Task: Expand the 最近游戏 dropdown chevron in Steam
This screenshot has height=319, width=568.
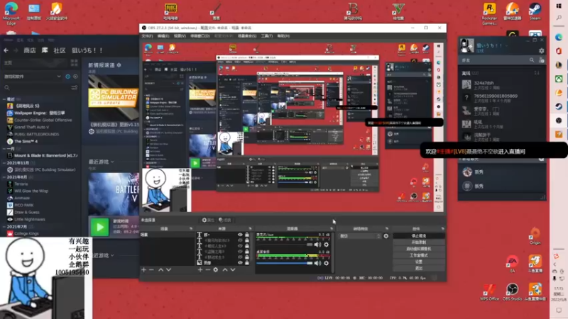Action: (x=113, y=162)
